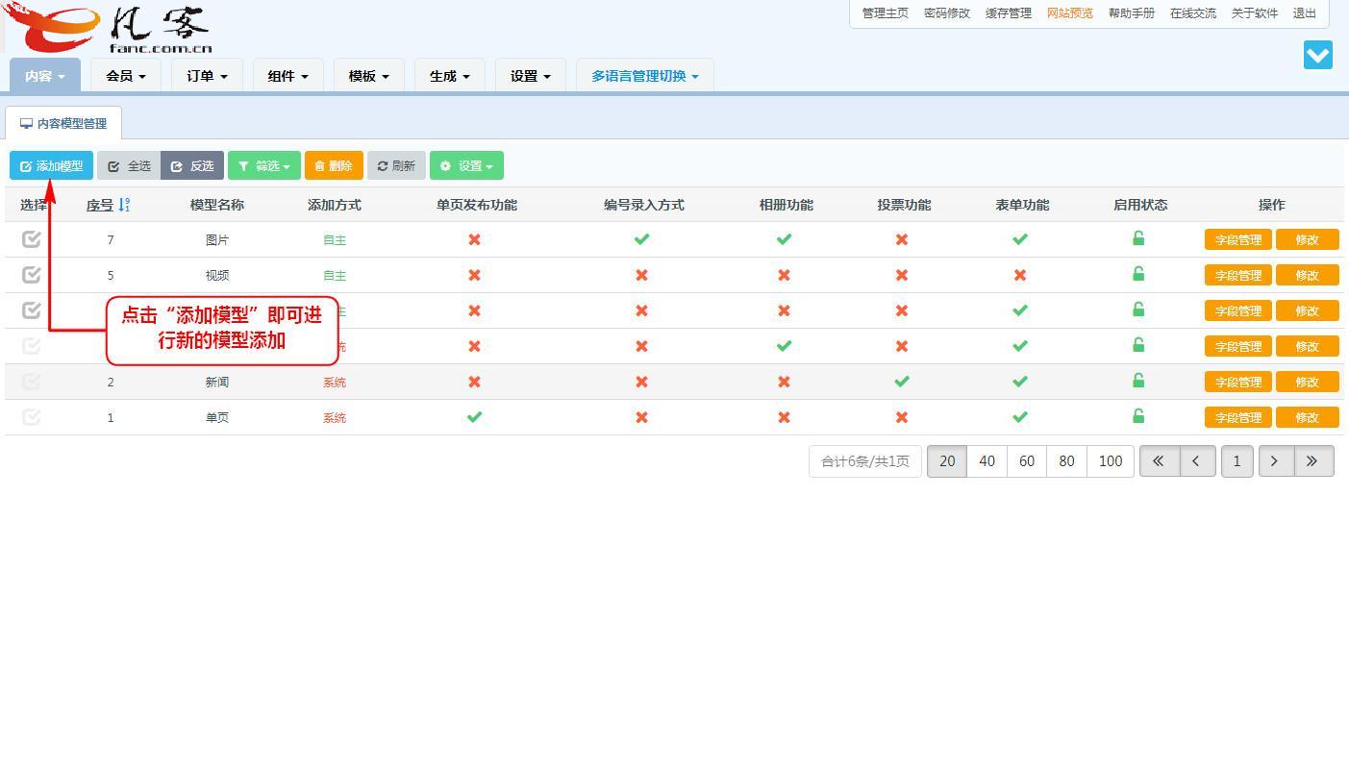Open the green 设置 toolbar dropdown
The image size is (1349, 768).
pyautogui.click(x=466, y=166)
